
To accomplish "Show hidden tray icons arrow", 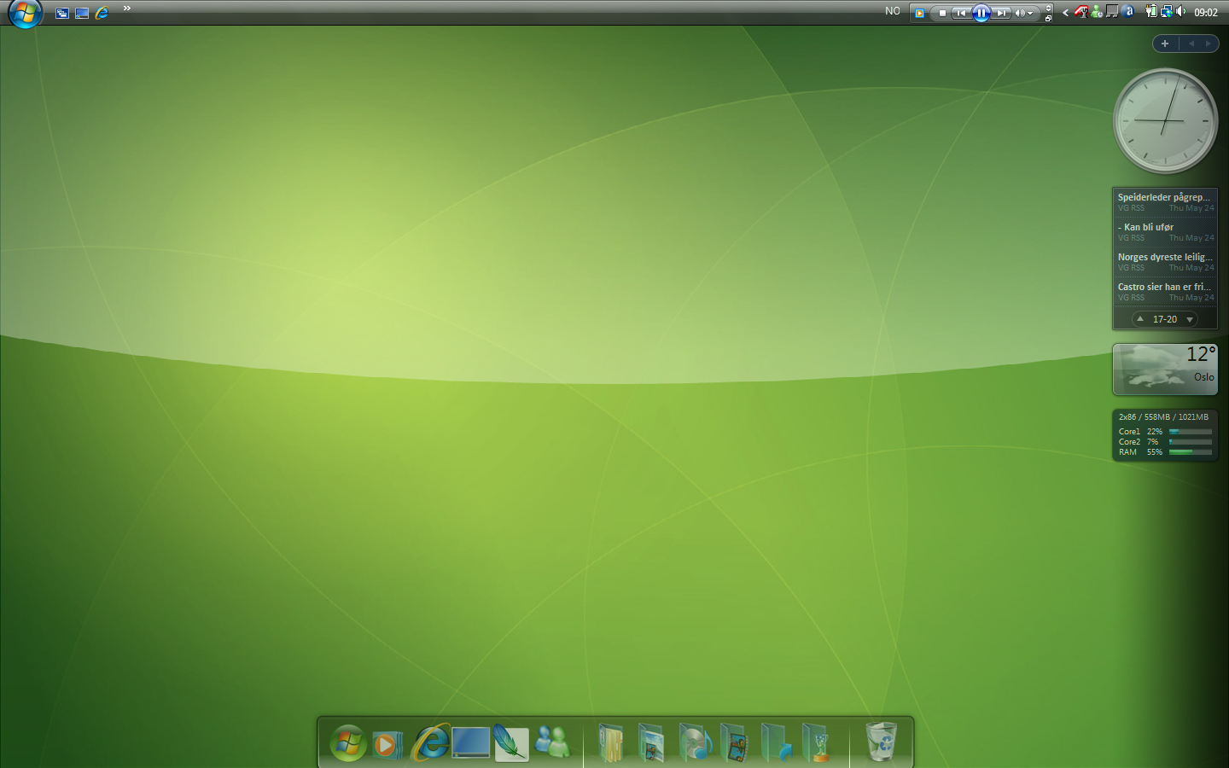I will (x=1065, y=13).
